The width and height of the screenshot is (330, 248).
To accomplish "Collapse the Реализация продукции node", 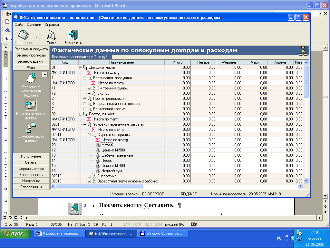I will click(x=85, y=78).
